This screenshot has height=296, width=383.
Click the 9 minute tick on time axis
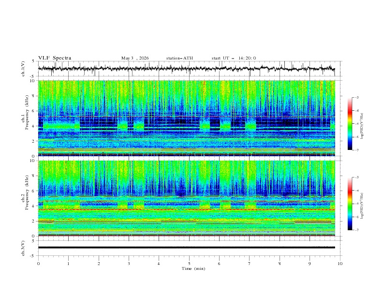pos(309,264)
